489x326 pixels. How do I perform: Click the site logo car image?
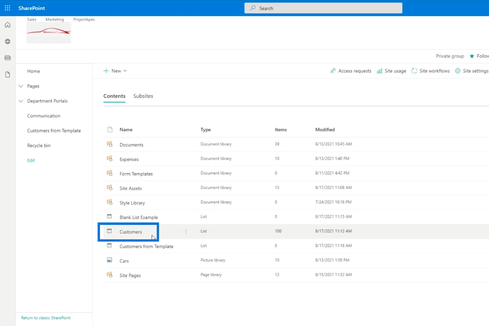(49, 33)
